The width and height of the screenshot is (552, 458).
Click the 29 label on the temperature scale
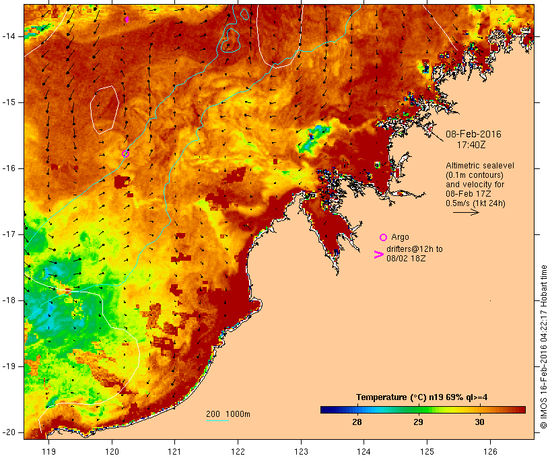tap(418, 422)
